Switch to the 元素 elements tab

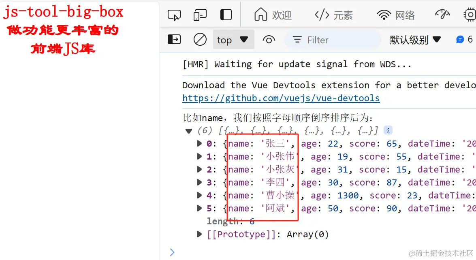pyautogui.click(x=334, y=15)
